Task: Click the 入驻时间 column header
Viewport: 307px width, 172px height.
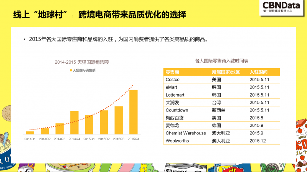Action: tap(258, 72)
